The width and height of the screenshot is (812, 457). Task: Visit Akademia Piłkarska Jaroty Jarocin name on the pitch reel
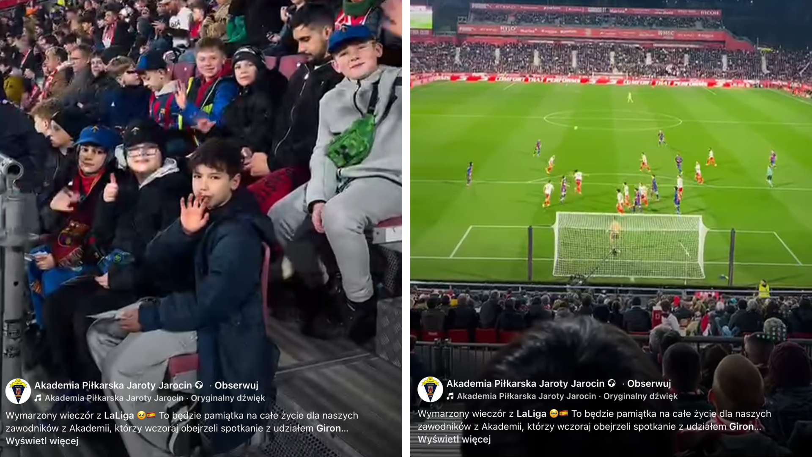click(525, 384)
